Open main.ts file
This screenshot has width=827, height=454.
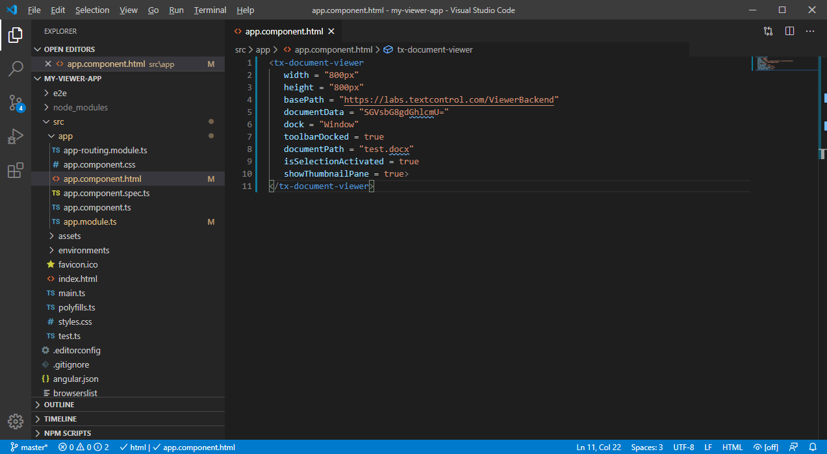click(x=128, y=293)
